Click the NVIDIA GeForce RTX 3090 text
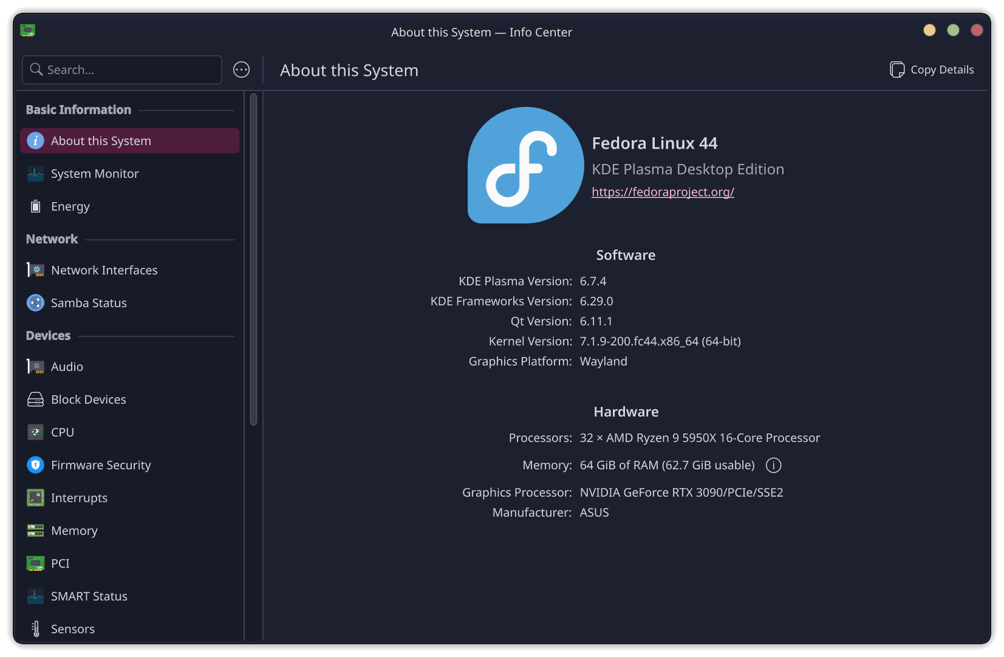 pos(681,492)
